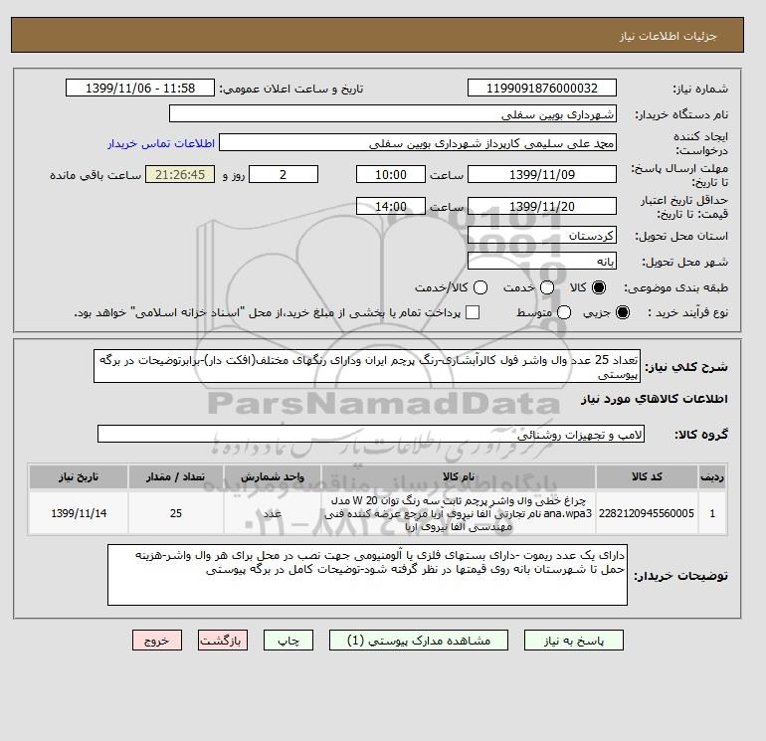The width and height of the screenshot is (766, 741).
Task: Click delivery city field بانه
Action: pos(542,261)
